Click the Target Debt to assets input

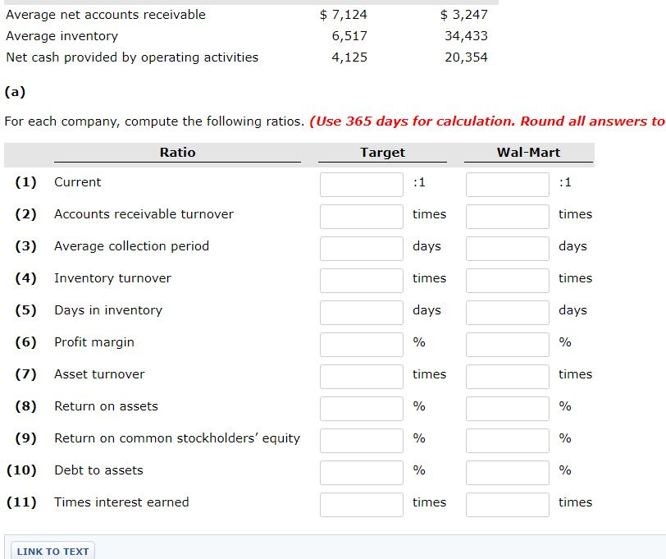(361, 472)
